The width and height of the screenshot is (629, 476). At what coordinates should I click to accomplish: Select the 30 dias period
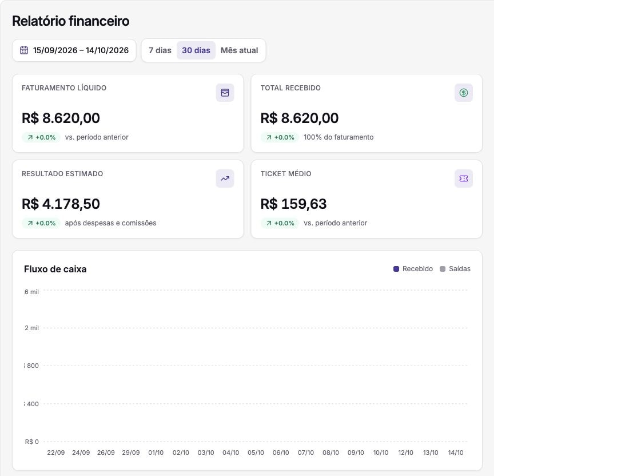[x=196, y=50]
